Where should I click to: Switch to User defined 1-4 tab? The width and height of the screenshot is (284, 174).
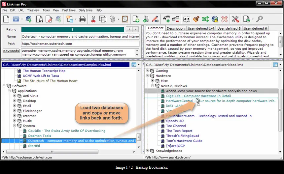click(x=201, y=28)
